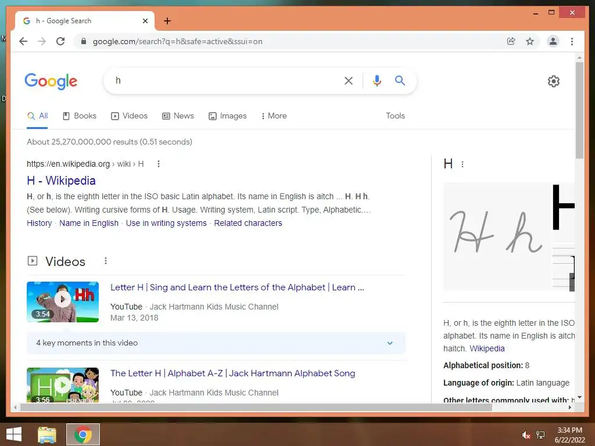The image size is (595, 446).
Task: Click vertical scrollbar thumb
Action: (579, 110)
